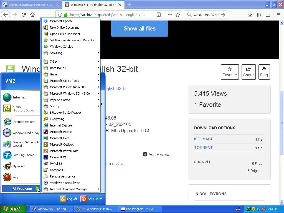Open the library icon in toolbar
This screenshot has width=284, height=213.
click(259, 15)
